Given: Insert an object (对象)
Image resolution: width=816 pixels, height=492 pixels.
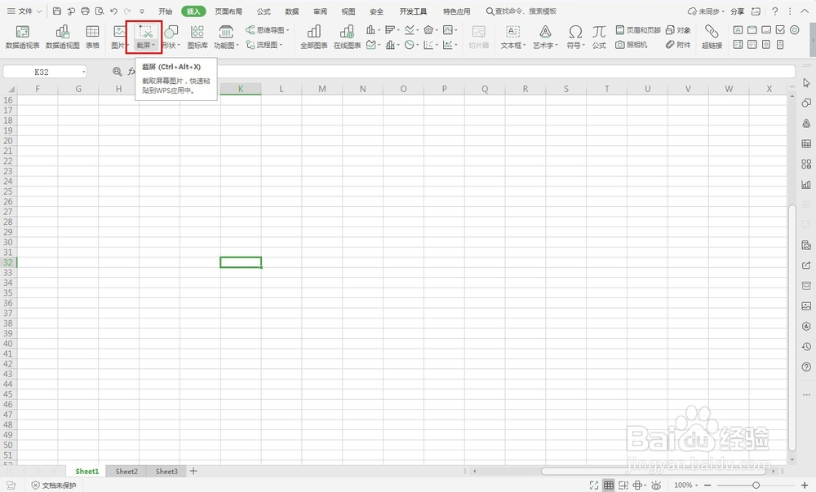Looking at the screenshot, I should tap(678, 30).
